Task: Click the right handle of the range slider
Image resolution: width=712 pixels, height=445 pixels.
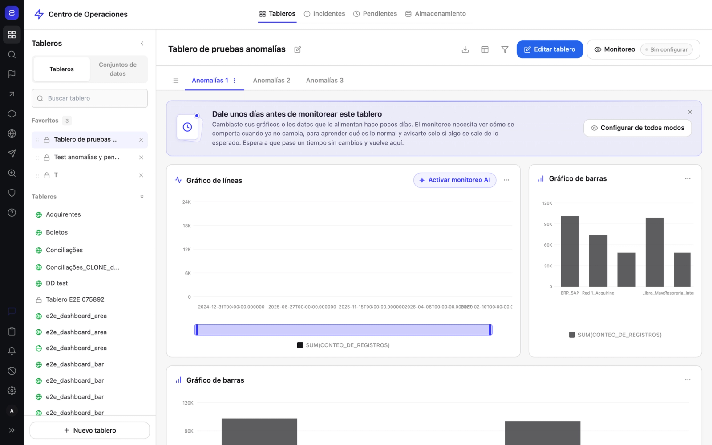Action: tap(490, 330)
